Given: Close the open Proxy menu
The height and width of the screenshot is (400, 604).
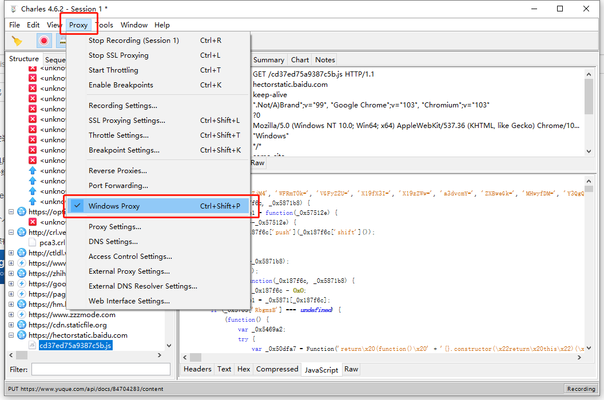Looking at the screenshot, I should coord(78,25).
